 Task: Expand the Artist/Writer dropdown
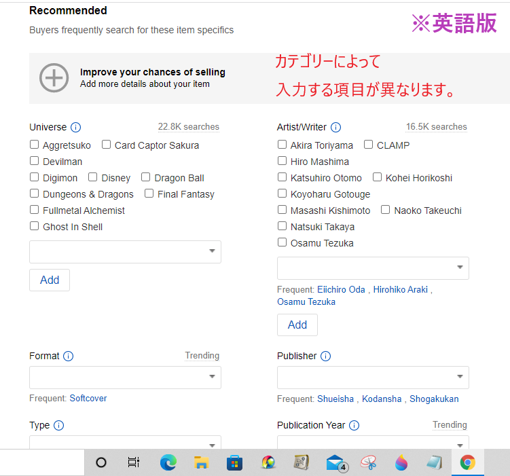(x=373, y=268)
